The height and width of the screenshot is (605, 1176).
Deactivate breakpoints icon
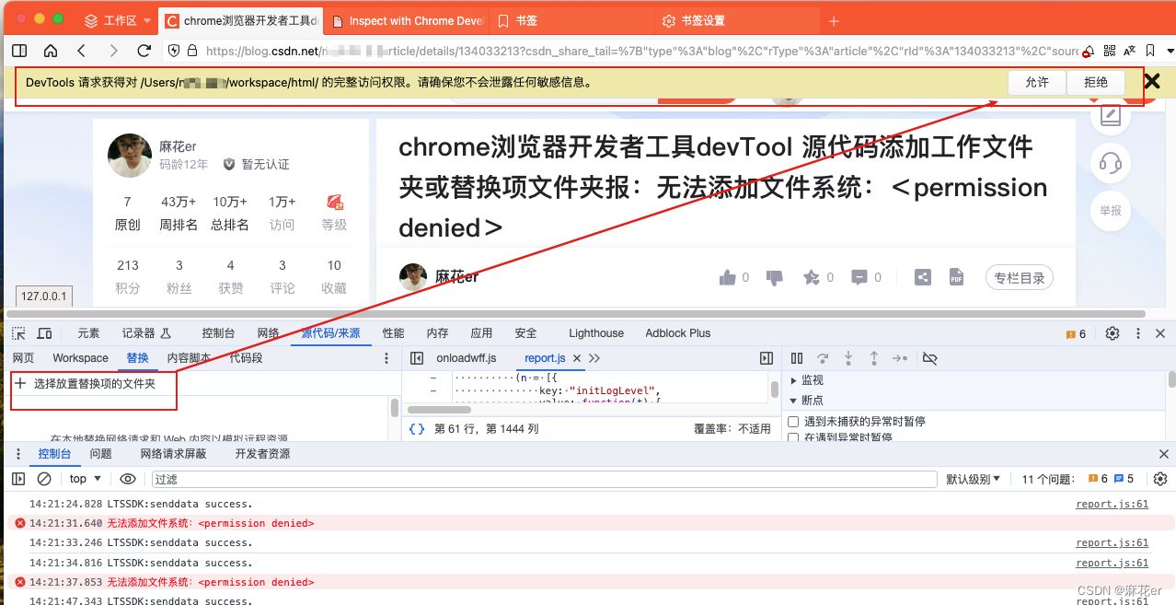pos(930,357)
